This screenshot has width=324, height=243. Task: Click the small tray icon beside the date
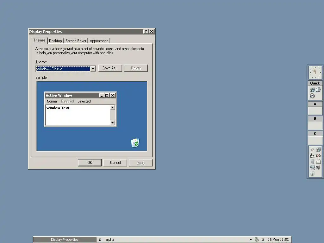click(x=263, y=240)
